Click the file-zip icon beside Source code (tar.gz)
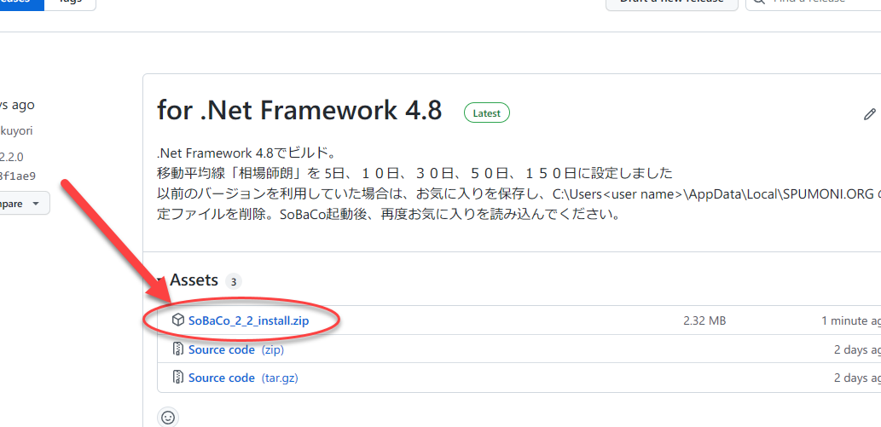 178,377
